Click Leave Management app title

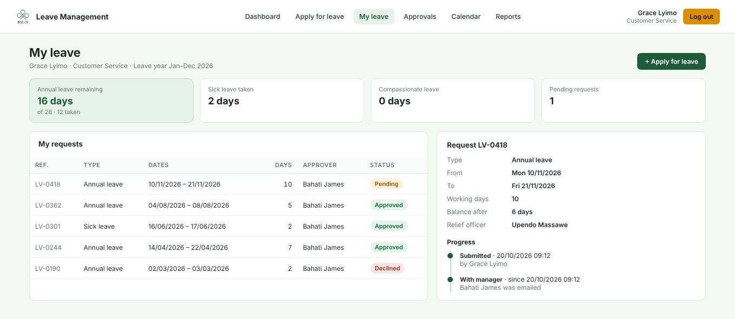[x=72, y=17]
